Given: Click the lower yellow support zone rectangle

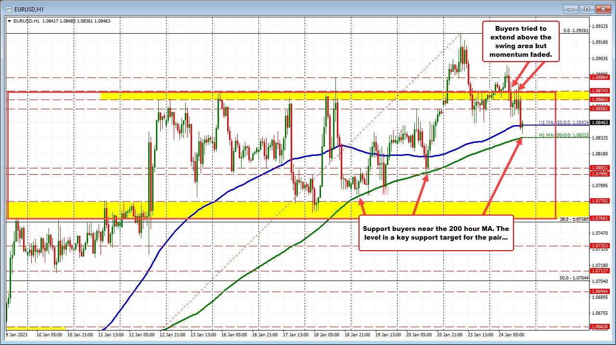Looking at the screenshot, I should [x=241, y=210].
